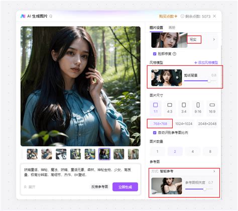Click the 反推参考图 button
Image resolution: width=238 pixels, height=211 pixels.
[x=99, y=187]
